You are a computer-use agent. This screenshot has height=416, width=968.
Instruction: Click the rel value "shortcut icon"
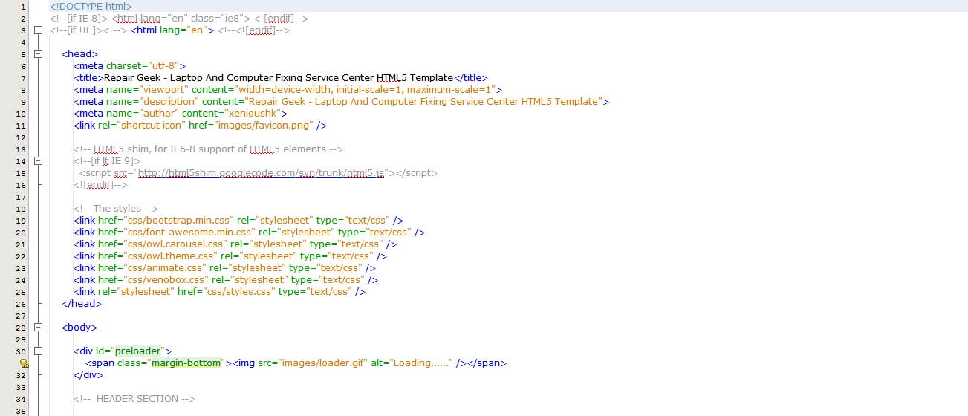(151, 126)
